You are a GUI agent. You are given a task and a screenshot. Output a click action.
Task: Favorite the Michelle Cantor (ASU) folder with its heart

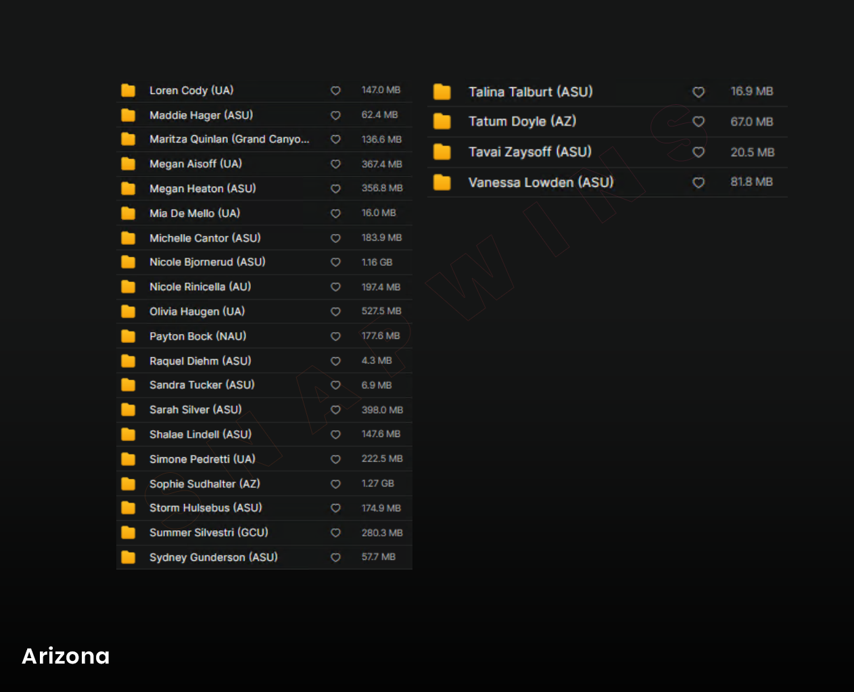pyautogui.click(x=335, y=238)
